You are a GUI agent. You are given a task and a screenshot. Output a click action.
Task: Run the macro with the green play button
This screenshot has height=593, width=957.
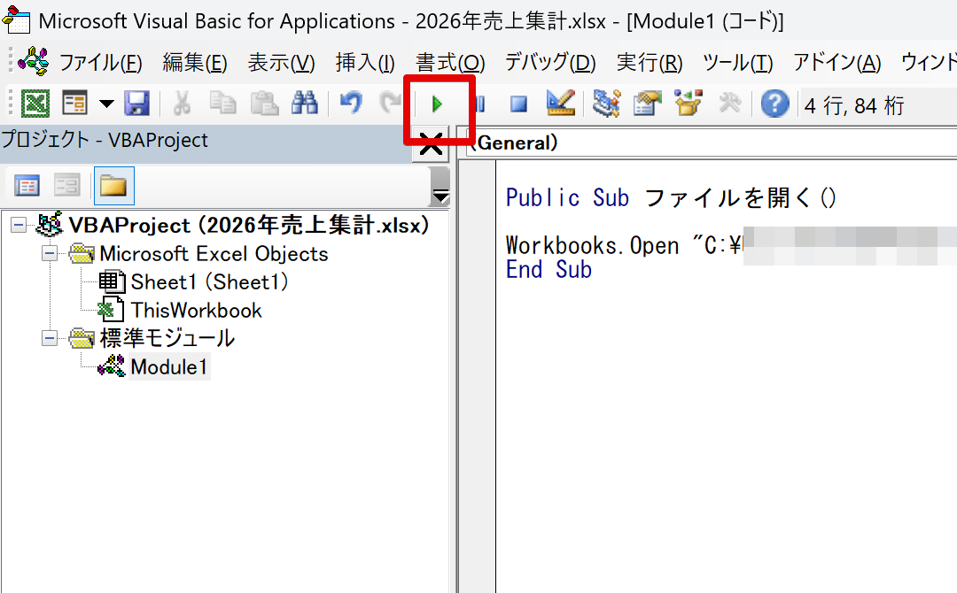click(437, 104)
